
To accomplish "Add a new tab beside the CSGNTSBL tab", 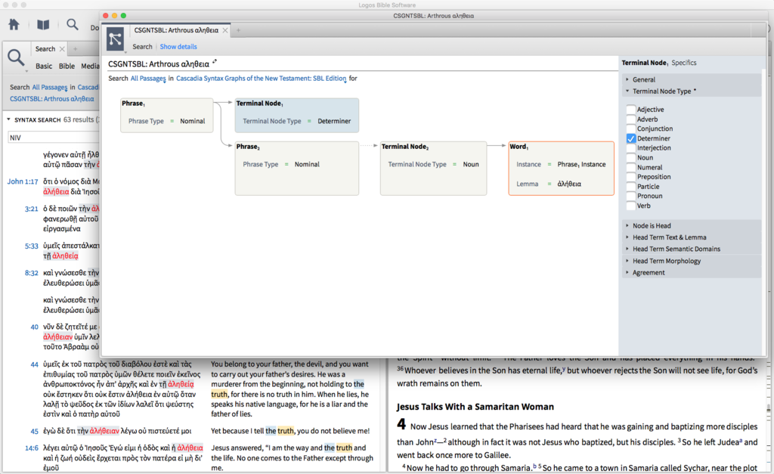I will pos(238,30).
